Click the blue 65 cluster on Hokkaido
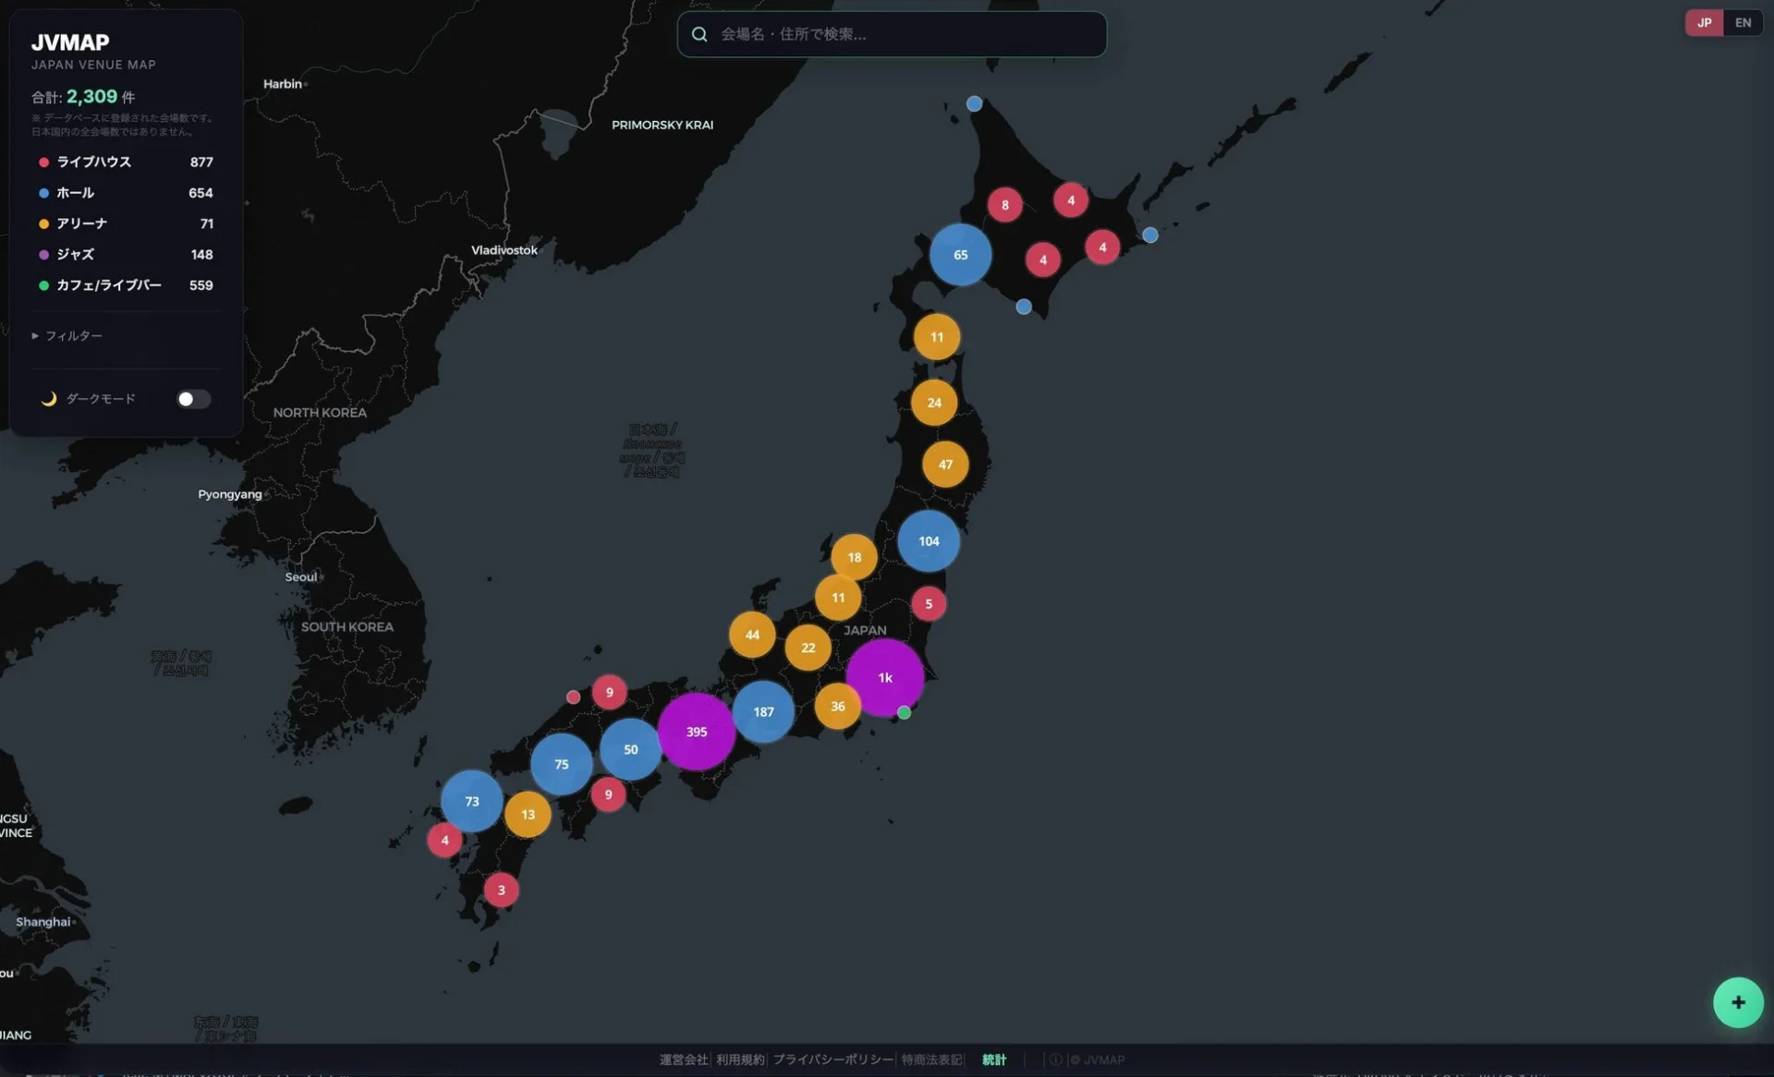The width and height of the screenshot is (1774, 1077). tap(961, 254)
